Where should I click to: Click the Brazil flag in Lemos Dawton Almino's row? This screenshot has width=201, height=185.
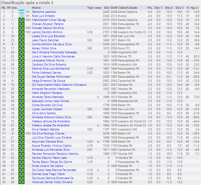[x=21, y=32]
